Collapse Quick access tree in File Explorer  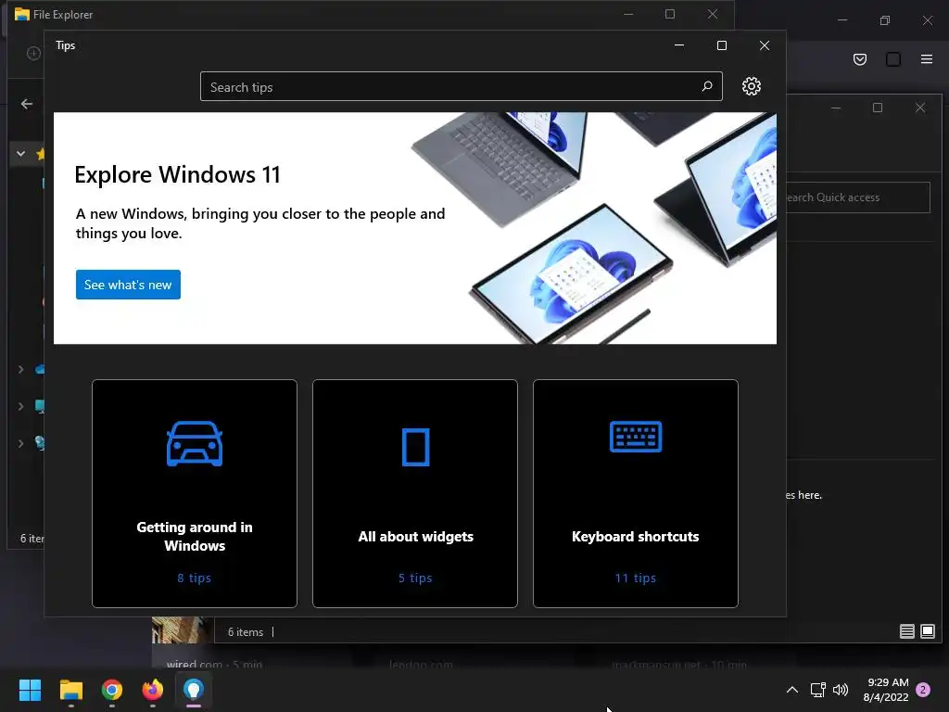point(20,154)
